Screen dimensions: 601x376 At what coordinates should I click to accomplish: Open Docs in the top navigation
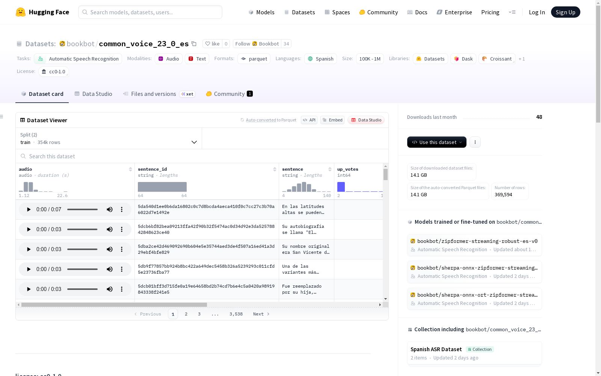(417, 12)
